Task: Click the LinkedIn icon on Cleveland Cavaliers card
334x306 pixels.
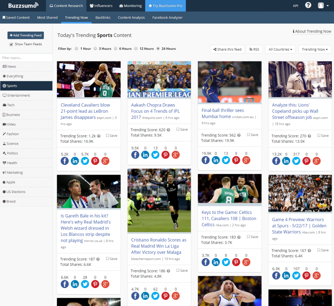Action: pos(75,161)
